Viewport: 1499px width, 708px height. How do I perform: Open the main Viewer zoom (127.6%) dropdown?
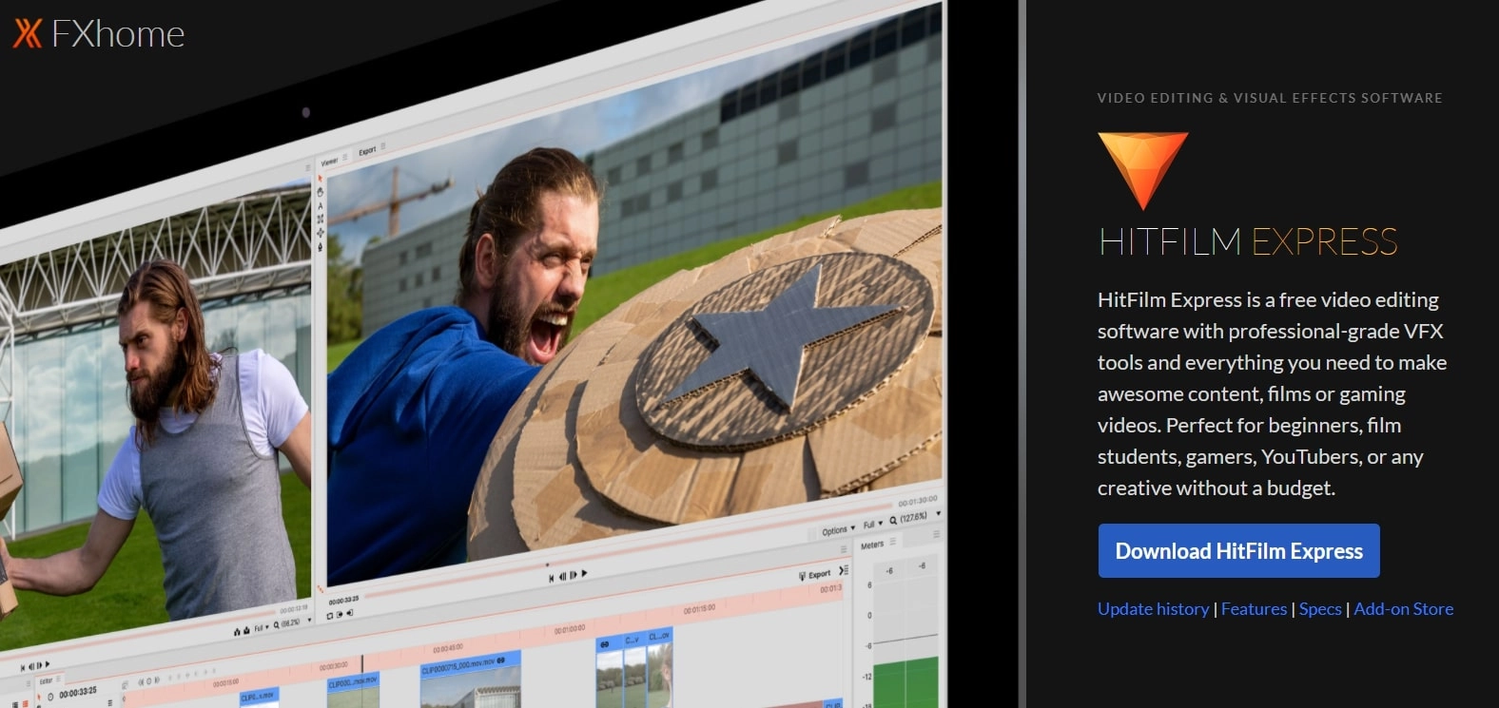point(915,518)
